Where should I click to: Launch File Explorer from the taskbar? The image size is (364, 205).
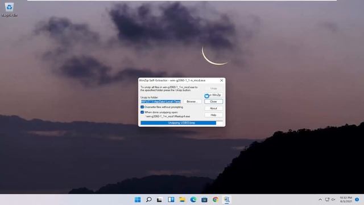(182, 200)
